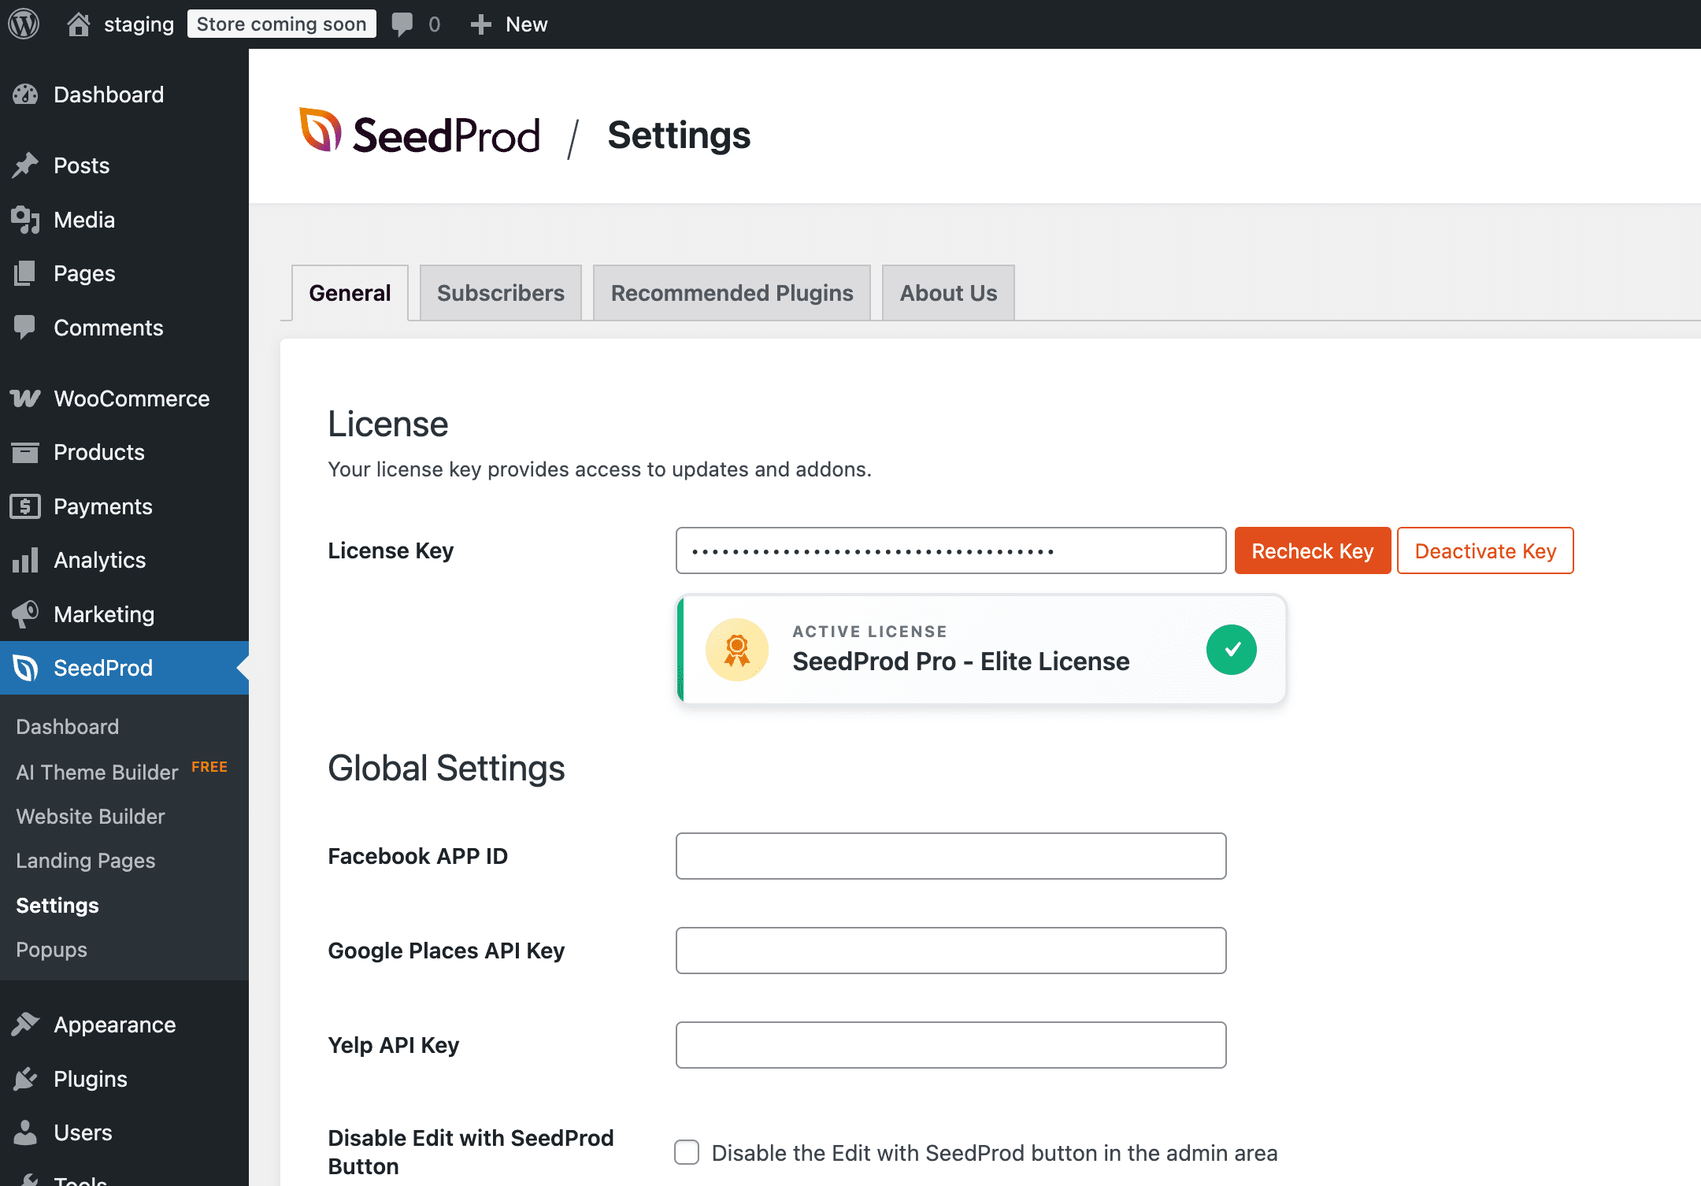The image size is (1701, 1186).
Task: Switch to the Subscribers tab
Action: click(x=500, y=292)
